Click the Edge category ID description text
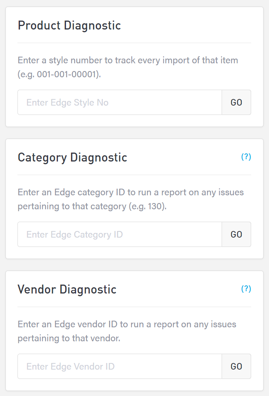 130,193
